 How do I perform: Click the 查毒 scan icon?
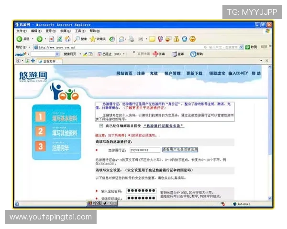[175, 54]
